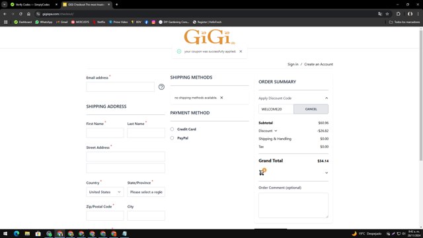Open the Gmail bookmark
The height and width of the screenshot is (238, 423).
click(61, 22)
